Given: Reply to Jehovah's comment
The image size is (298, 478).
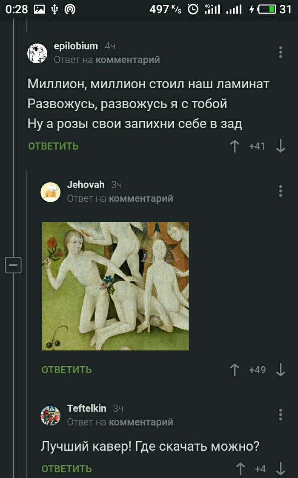Looking at the screenshot, I should (x=67, y=370).
